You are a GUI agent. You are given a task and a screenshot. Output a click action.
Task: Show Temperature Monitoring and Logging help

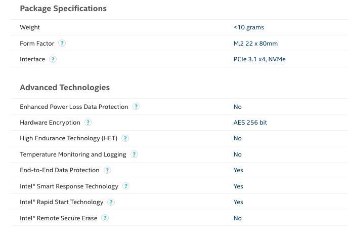pos(134,154)
